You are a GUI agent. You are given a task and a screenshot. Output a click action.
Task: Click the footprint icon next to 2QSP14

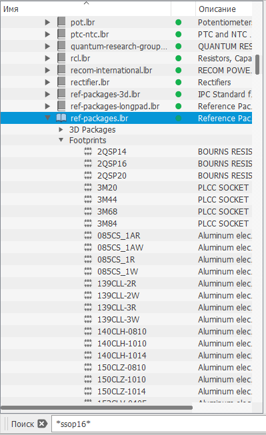pyautogui.click(x=88, y=151)
